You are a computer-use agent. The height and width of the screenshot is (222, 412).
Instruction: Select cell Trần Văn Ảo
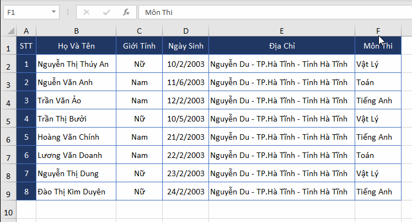[76, 100]
